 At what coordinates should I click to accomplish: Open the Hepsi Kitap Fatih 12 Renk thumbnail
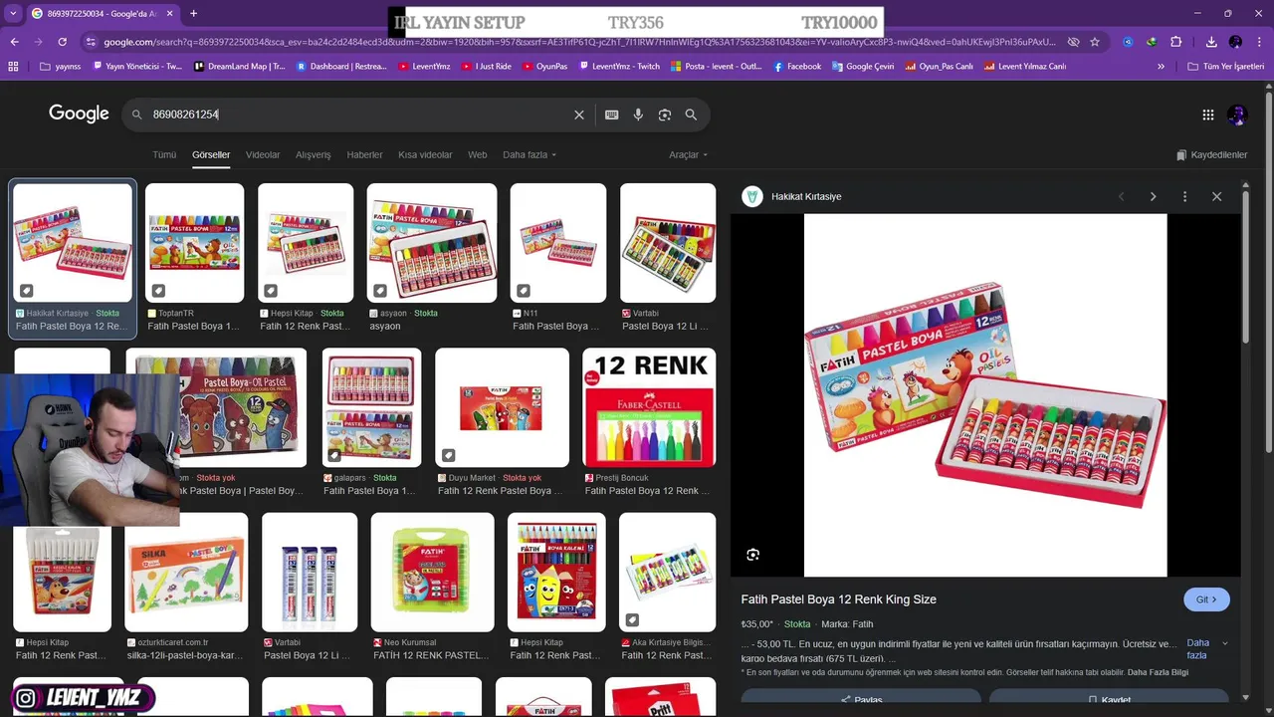tap(306, 243)
